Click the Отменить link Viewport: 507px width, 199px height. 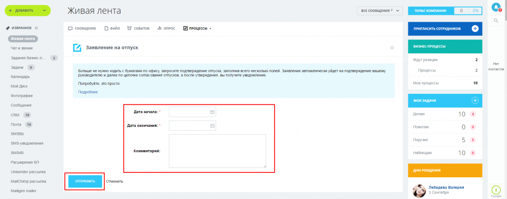click(114, 181)
